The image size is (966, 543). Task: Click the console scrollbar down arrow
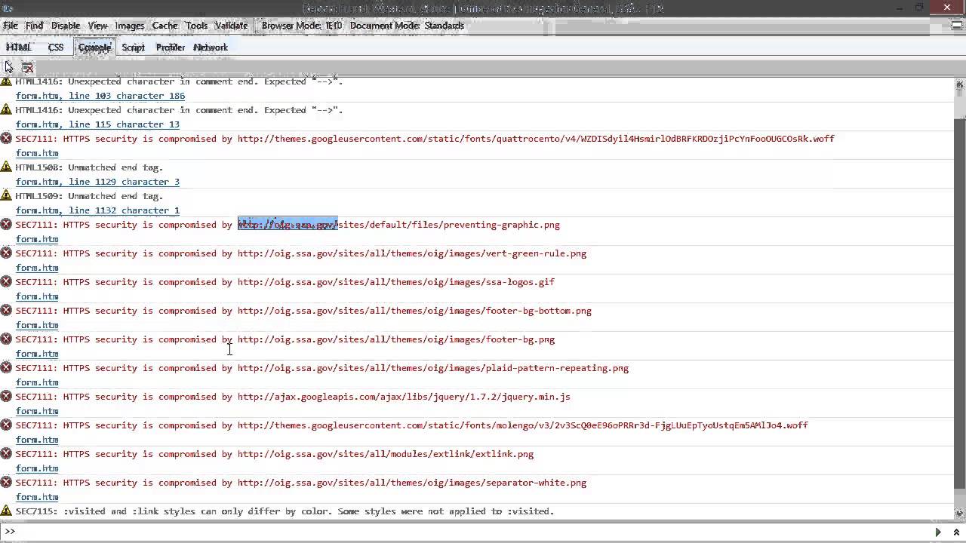click(x=960, y=513)
